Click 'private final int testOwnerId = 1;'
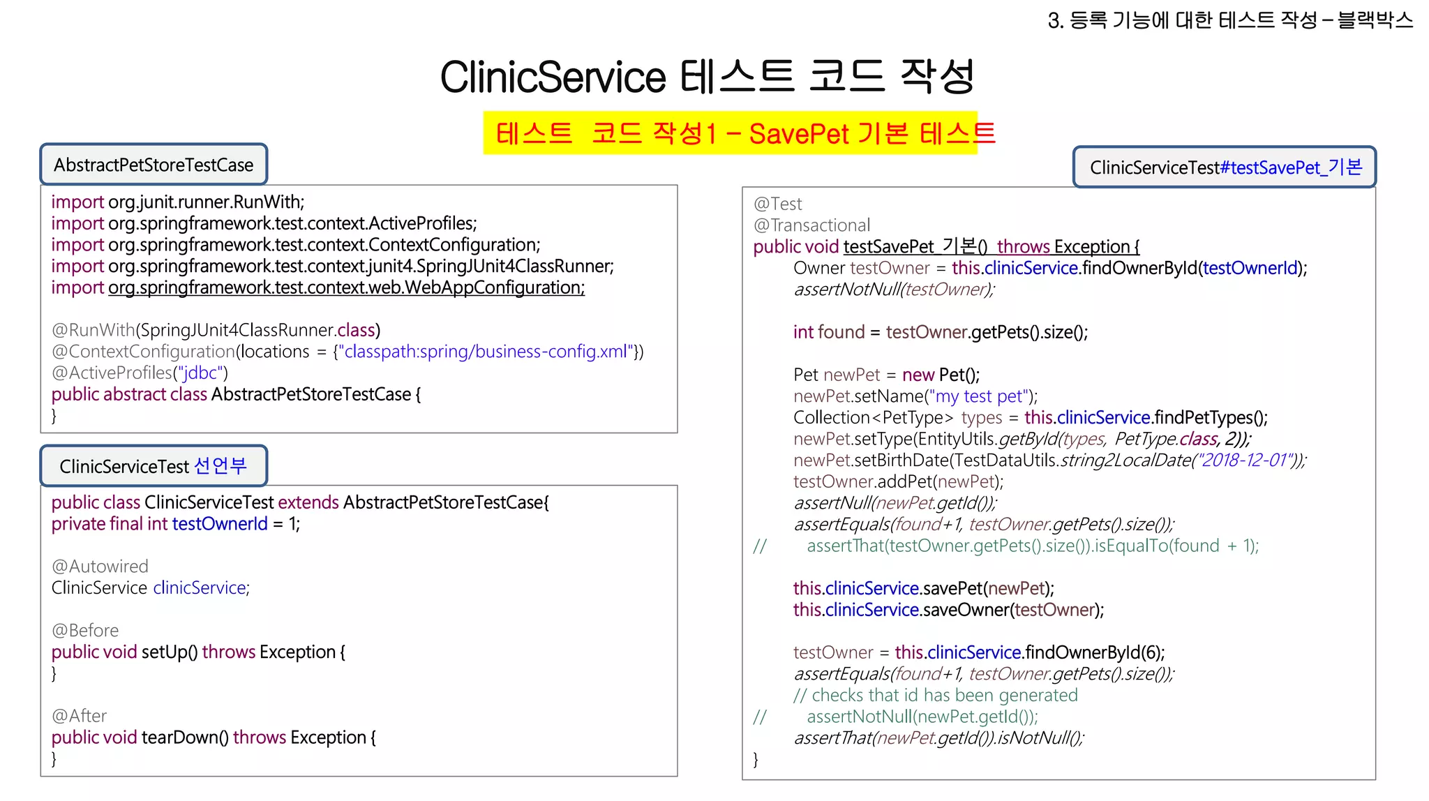Image resolution: width=1429 pixels, height=801 pixels. pyautogui.click(x=176, y=524)
